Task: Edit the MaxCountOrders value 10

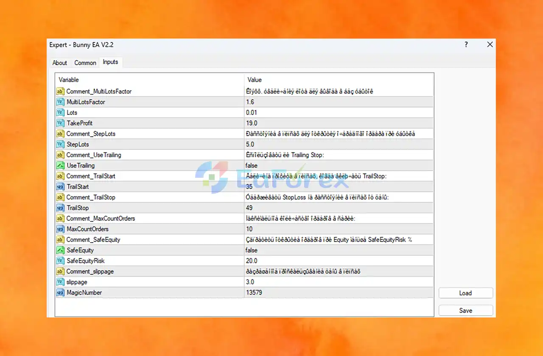Action: coord(339,229)
